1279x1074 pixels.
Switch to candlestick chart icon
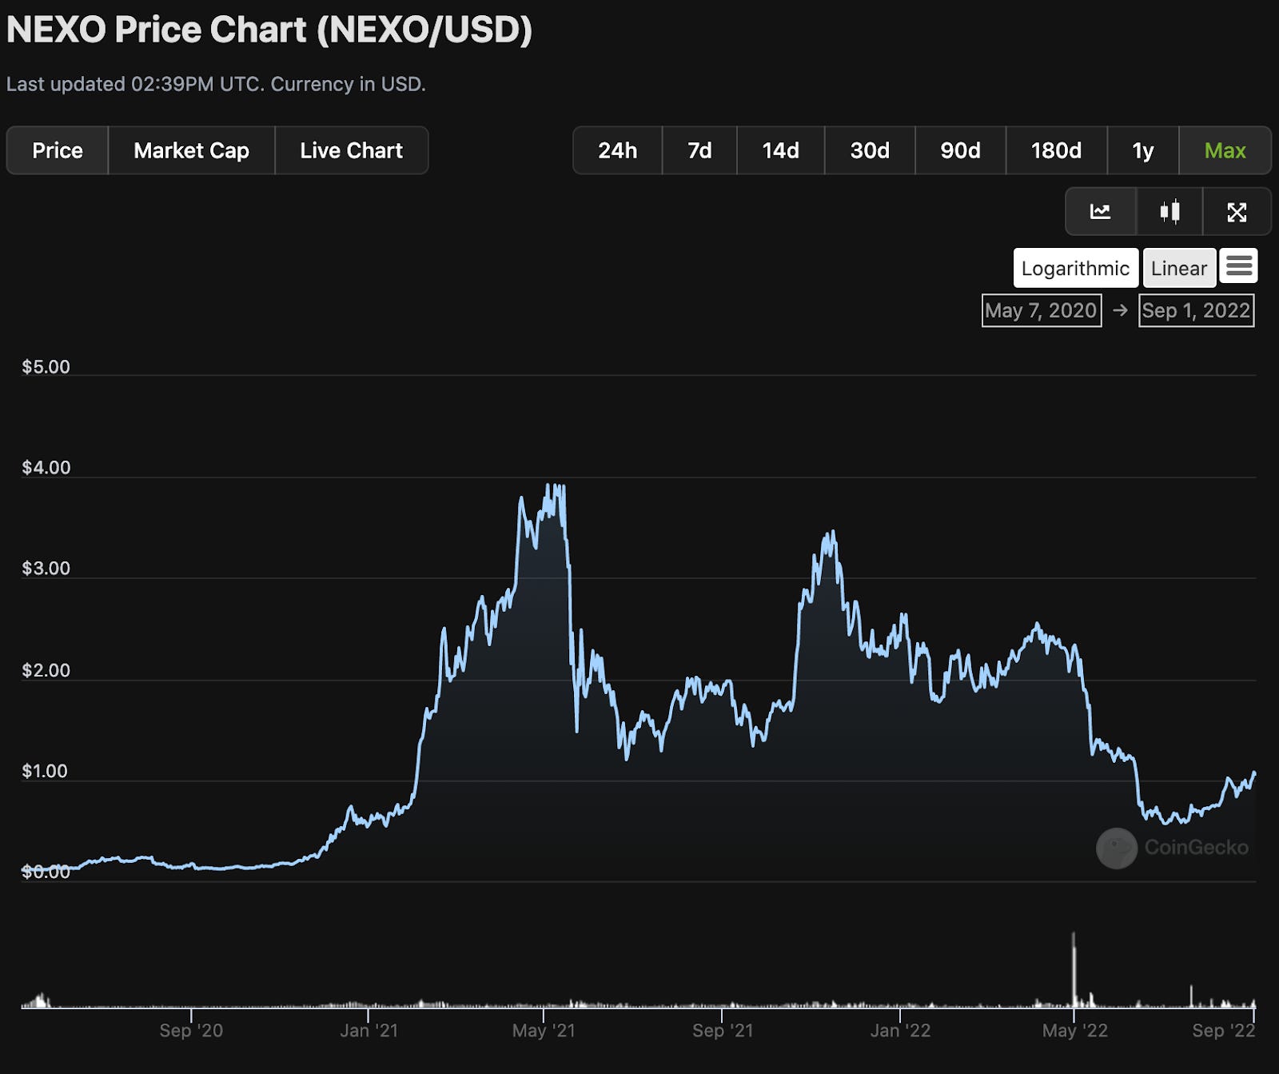click(x=1169, y=212)
